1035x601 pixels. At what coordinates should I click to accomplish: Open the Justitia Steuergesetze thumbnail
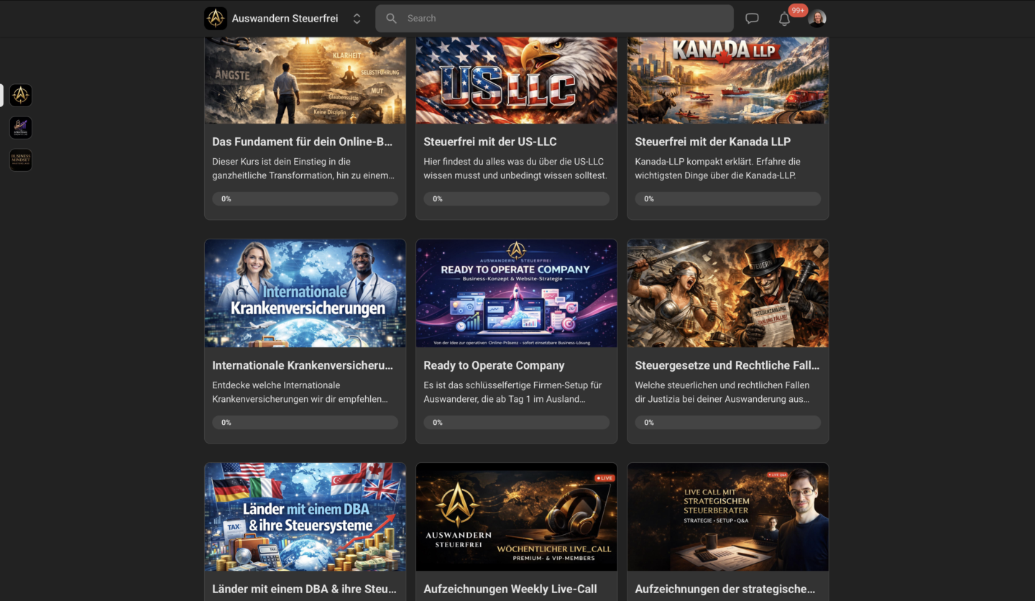728,293
